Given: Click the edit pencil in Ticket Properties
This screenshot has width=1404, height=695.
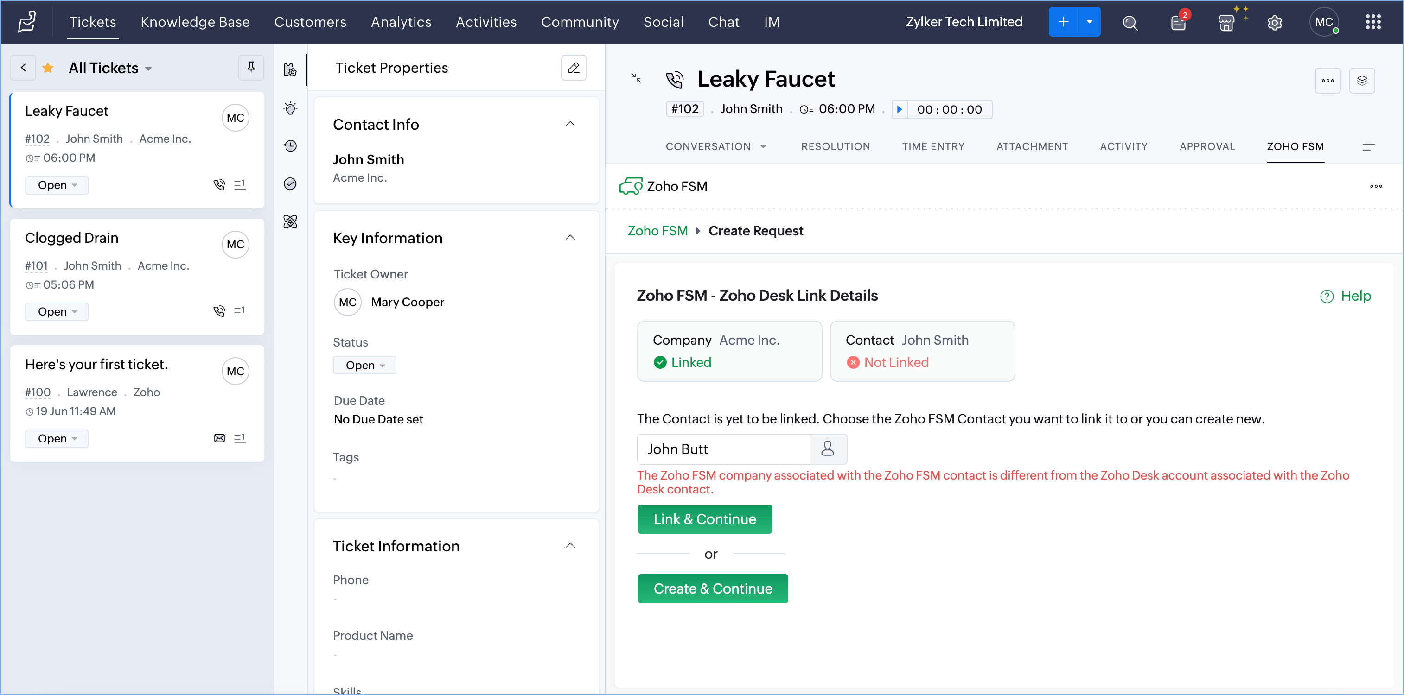Looking at the screenshot, I should [x=574, y=68].
